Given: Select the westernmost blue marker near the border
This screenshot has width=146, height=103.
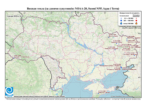Looking at the screenshot, I should coord(14,58).
